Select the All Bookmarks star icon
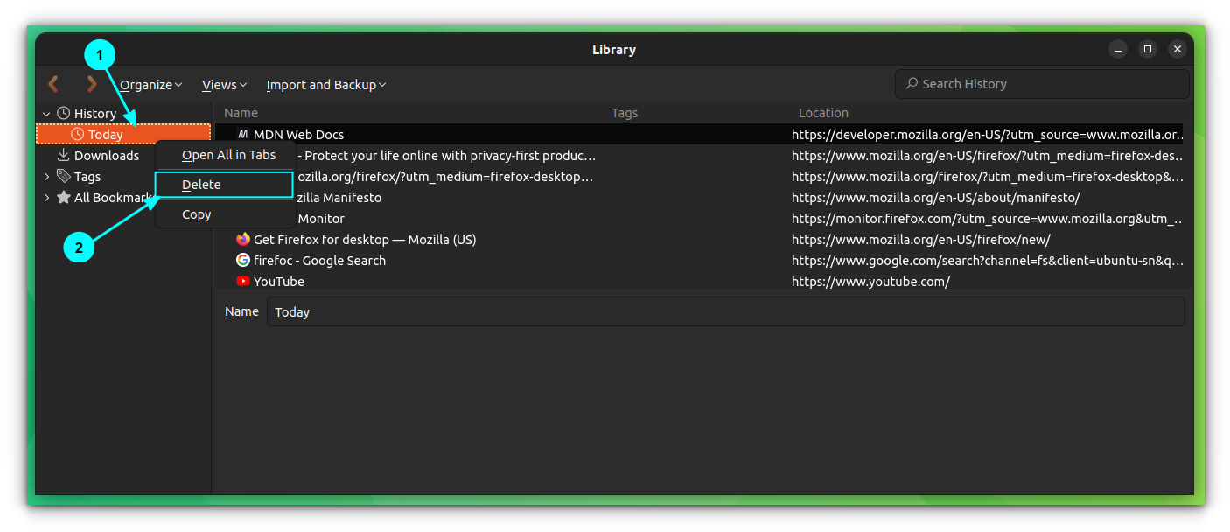Screen dimensions: 1230x532 tap(63, 197)
